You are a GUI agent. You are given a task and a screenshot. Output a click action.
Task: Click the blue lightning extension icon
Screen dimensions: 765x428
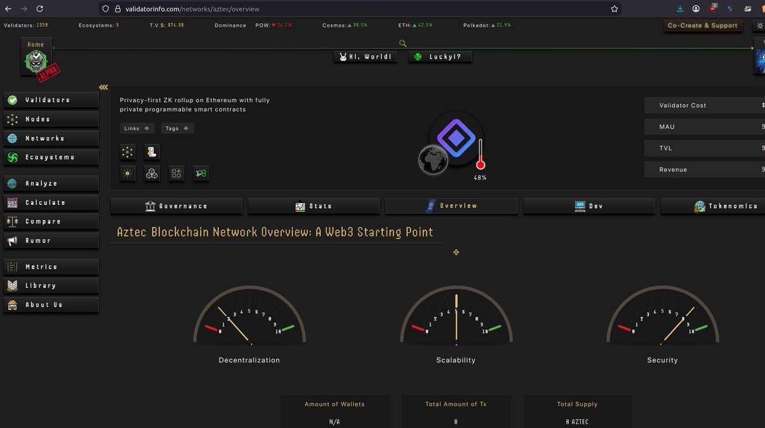point(731,9)
